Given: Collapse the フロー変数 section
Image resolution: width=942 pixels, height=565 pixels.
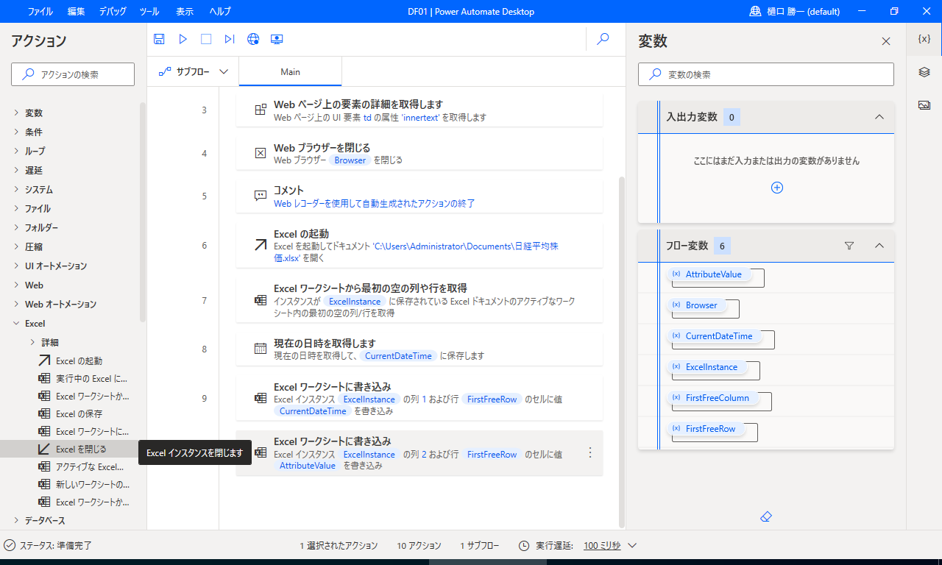Looking at the screenshot, I should coord(879,246).
